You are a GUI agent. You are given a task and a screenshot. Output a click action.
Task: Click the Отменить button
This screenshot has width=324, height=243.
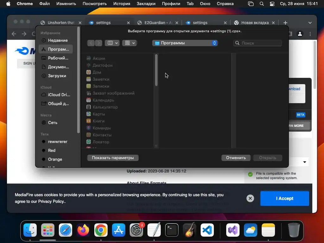(236, 158)
